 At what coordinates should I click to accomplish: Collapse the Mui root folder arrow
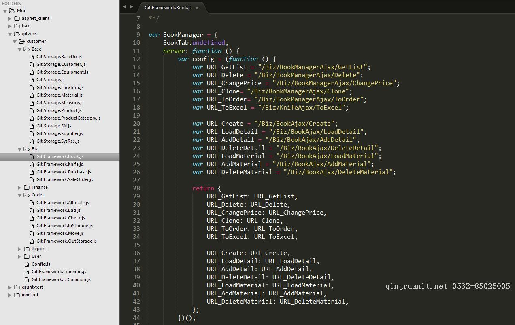(x=5, y=11)
